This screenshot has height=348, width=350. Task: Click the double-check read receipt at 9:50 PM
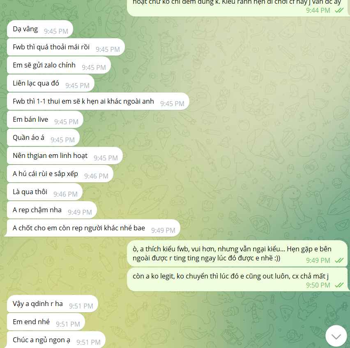point(339,285)
